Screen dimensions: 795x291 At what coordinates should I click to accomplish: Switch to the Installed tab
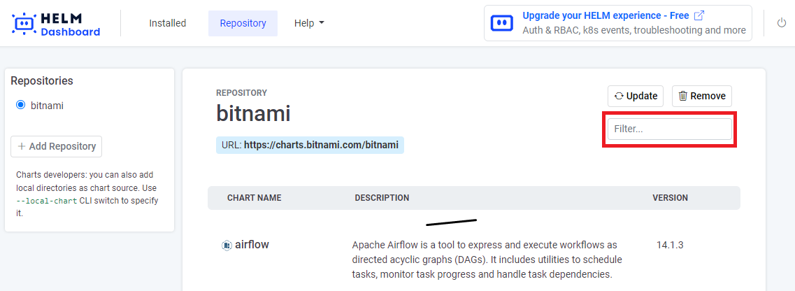point(167,23)
